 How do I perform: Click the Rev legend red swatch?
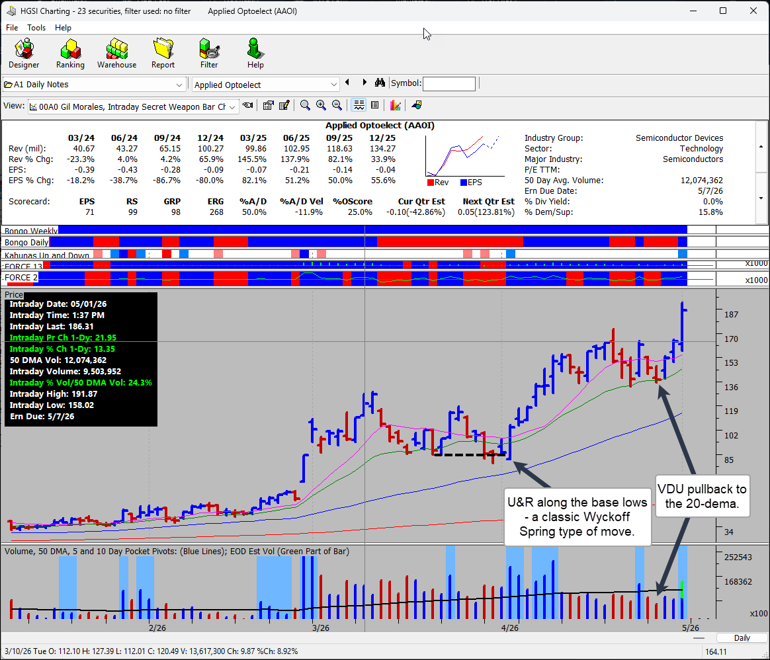[430, 183]
